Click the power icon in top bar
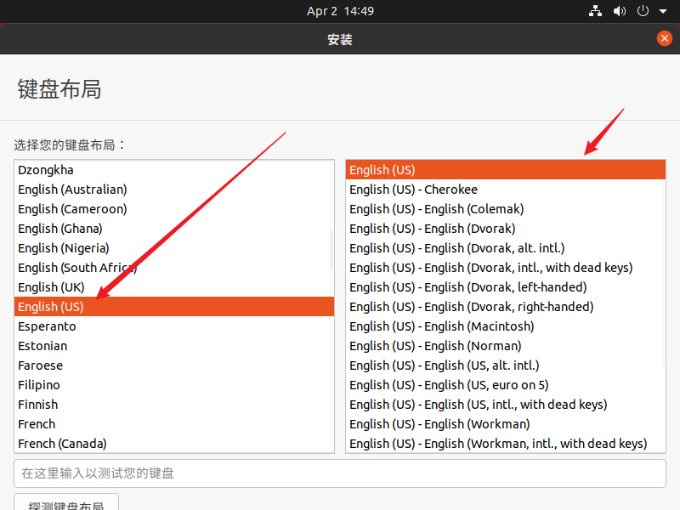This screenshot has height=510, width=680. [x=643, y=11]
